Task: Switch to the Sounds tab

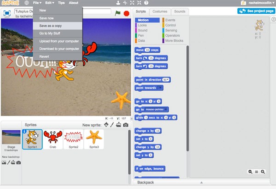Action: (180, 11)
